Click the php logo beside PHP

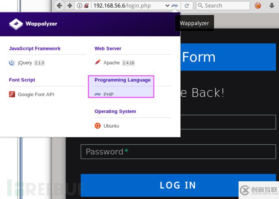[x=98, y=94]
